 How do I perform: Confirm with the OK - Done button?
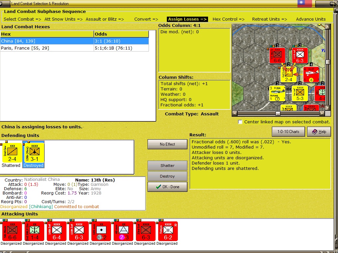click(x=167, y=187)
